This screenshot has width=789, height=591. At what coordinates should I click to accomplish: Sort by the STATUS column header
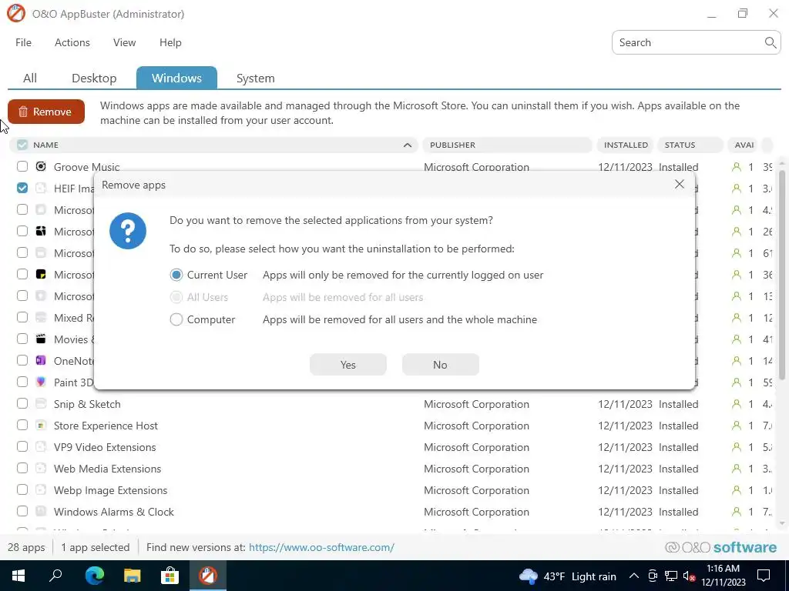click(690, 145)
